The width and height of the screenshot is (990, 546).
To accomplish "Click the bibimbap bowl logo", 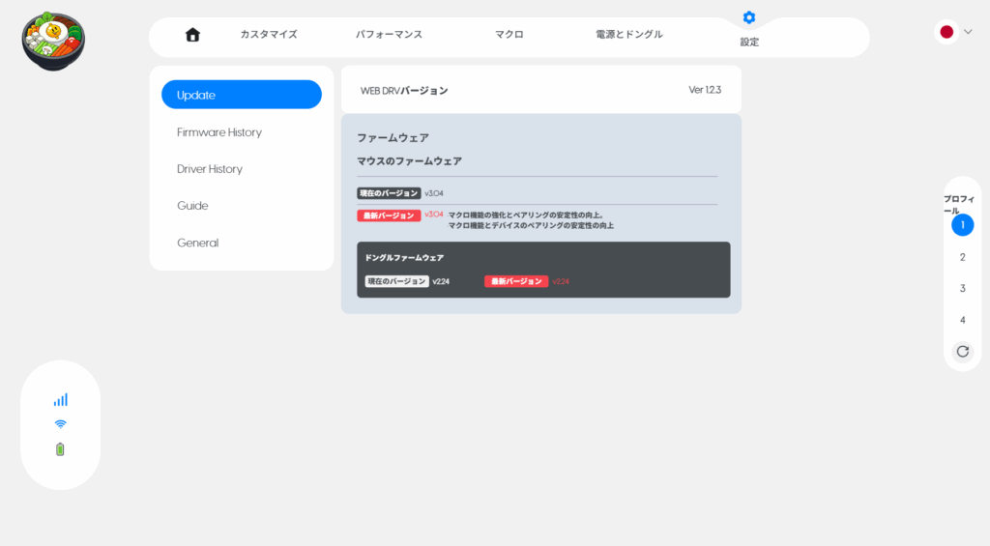I will (53, 41).
